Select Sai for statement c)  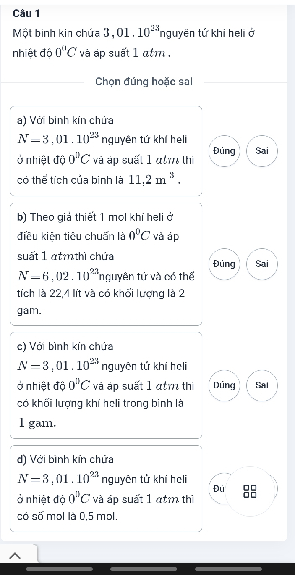262,385
